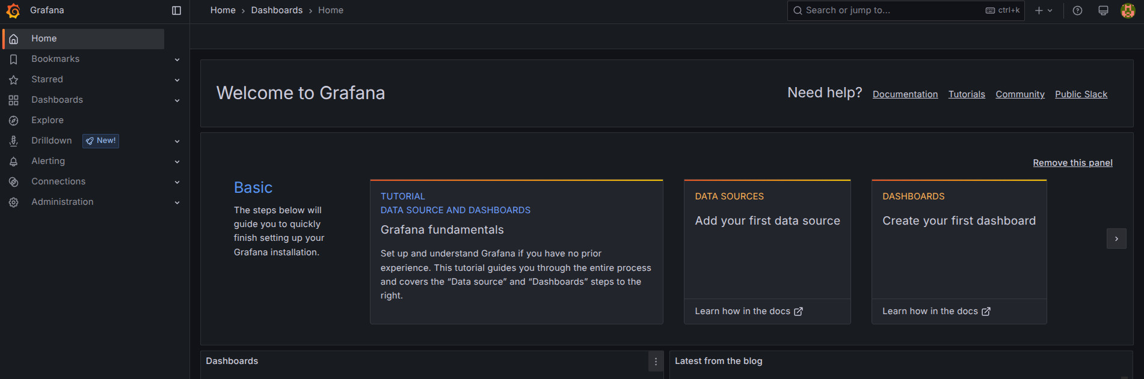Viewport: 1144px width, 379px height.
Task: Open Drilldown in the sidebar menu
Action: (52, 141)
